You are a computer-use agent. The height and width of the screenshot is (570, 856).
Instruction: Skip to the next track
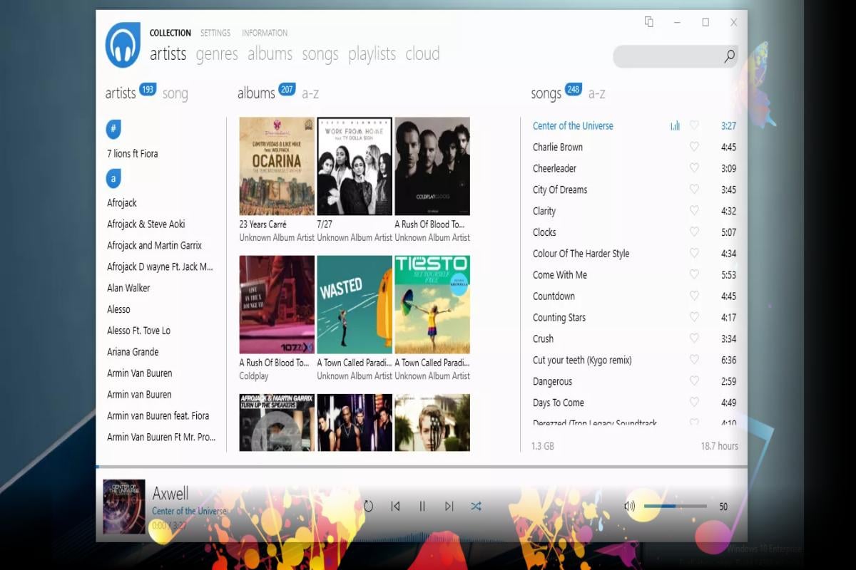[x=449, y=507]
